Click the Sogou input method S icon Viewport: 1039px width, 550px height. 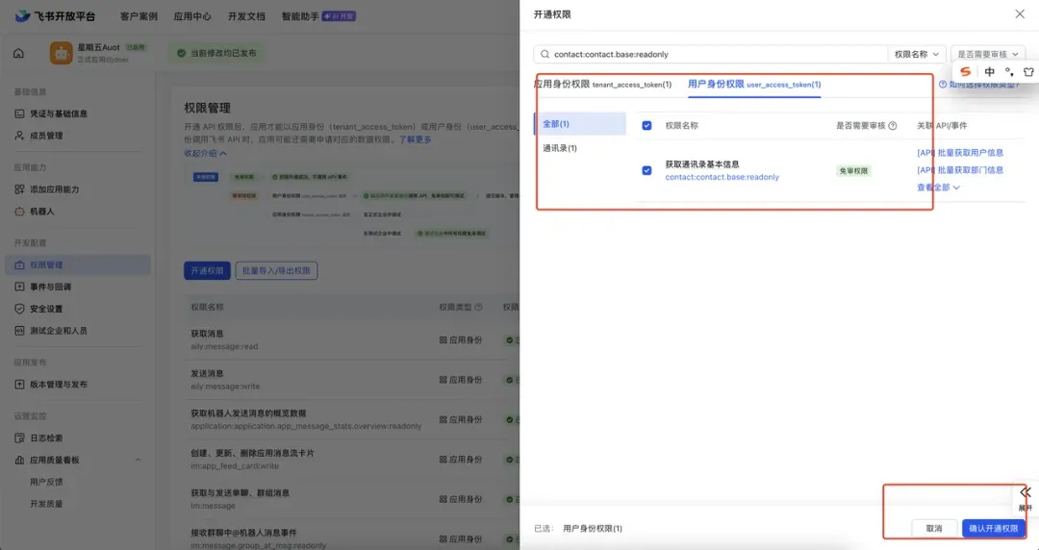click(x=966, y=71)
